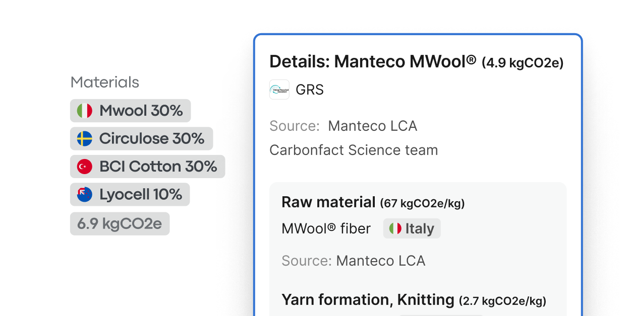Click the Italy flag icon beside Mwool
Screen dimensions: 630x316
(85, 111)
